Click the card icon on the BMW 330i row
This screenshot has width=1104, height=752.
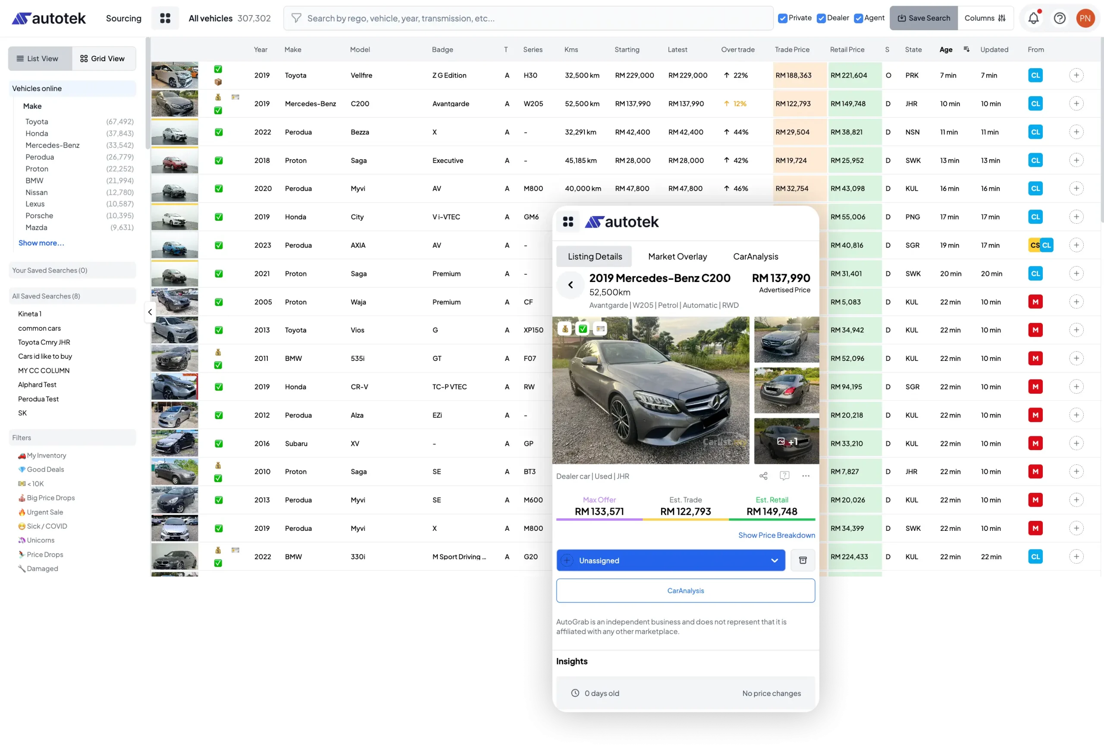coord(235,550)
